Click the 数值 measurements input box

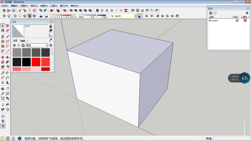click(231, 138)
